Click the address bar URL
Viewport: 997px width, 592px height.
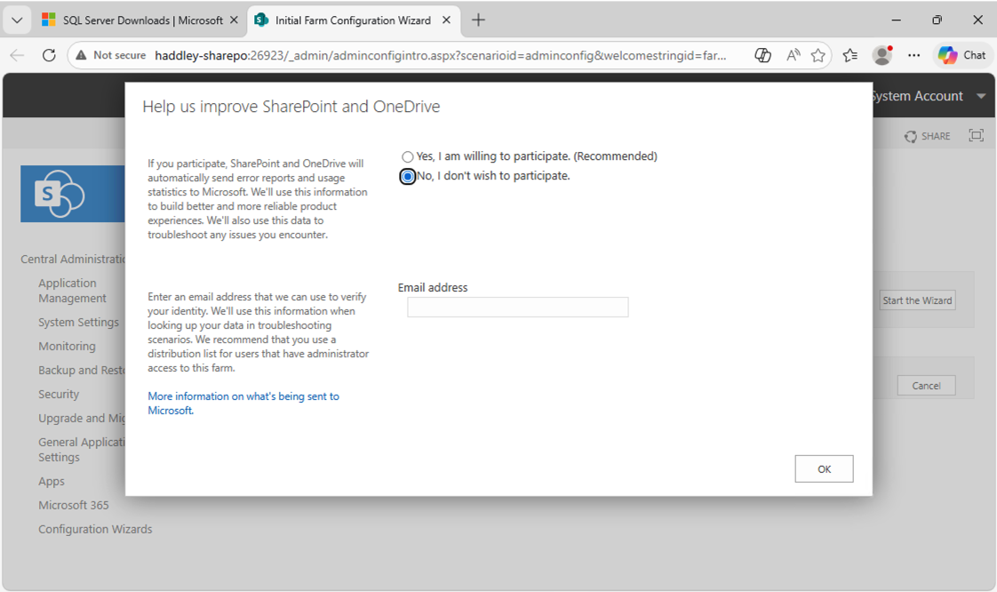click(x=440, y=55)
